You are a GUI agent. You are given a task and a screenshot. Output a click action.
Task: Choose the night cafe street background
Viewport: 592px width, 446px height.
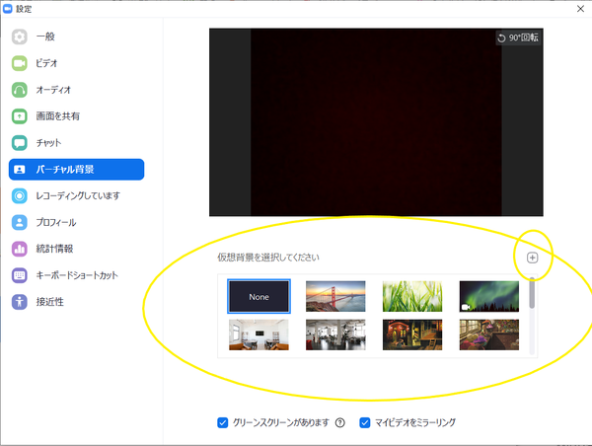[x=412, y=334]
